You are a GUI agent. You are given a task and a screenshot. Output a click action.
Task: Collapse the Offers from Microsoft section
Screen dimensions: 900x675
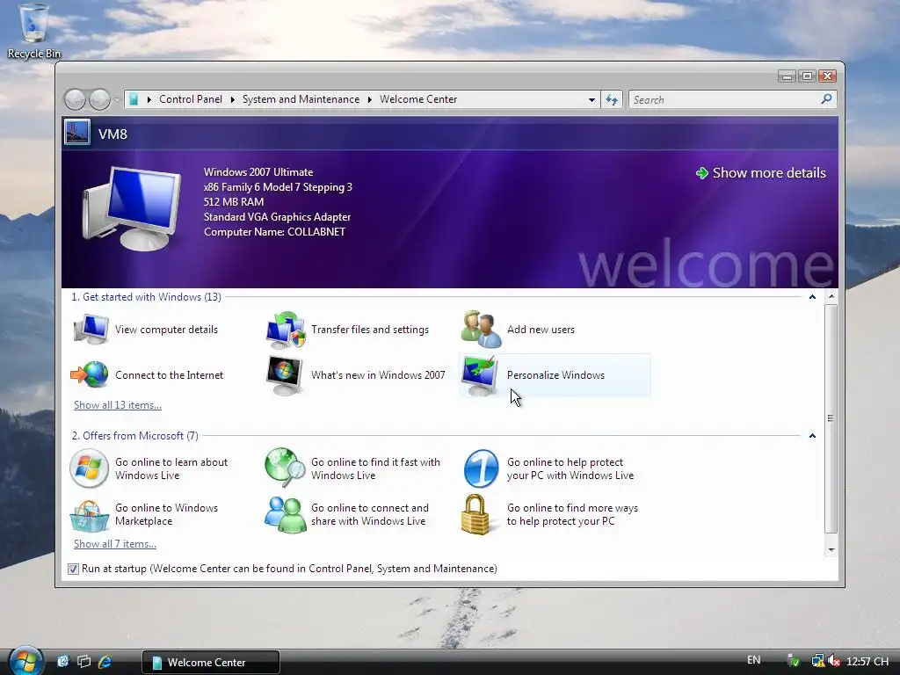click(x=812, y=436)
